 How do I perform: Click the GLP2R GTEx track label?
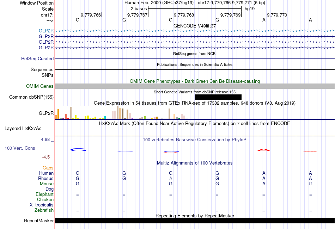click(46, 113)
